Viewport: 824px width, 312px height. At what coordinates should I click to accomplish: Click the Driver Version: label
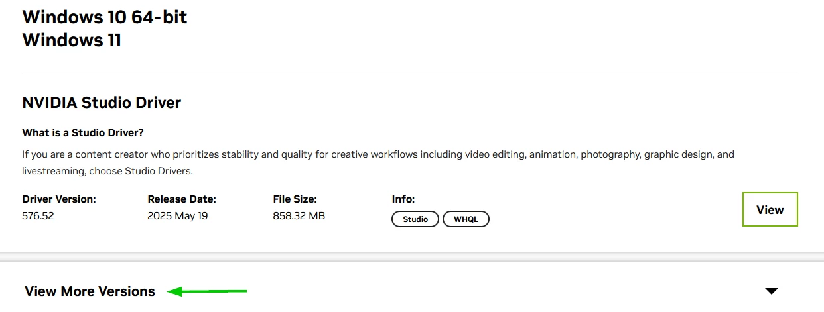59,199
